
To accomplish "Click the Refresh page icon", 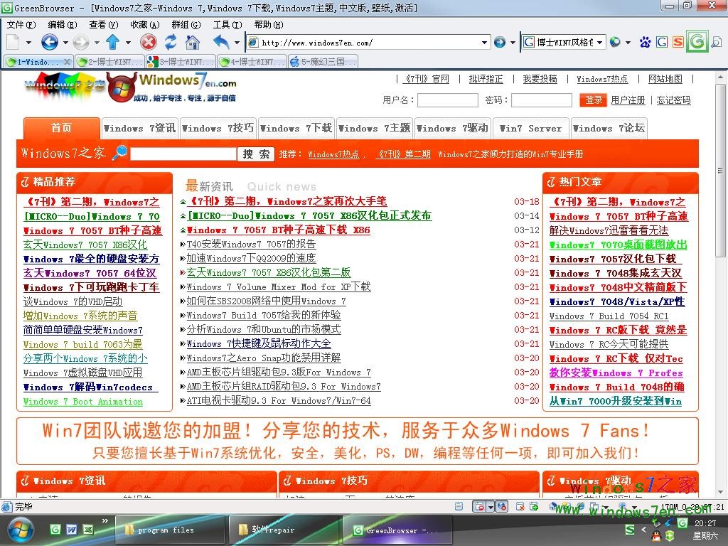I will click(171, 43).
